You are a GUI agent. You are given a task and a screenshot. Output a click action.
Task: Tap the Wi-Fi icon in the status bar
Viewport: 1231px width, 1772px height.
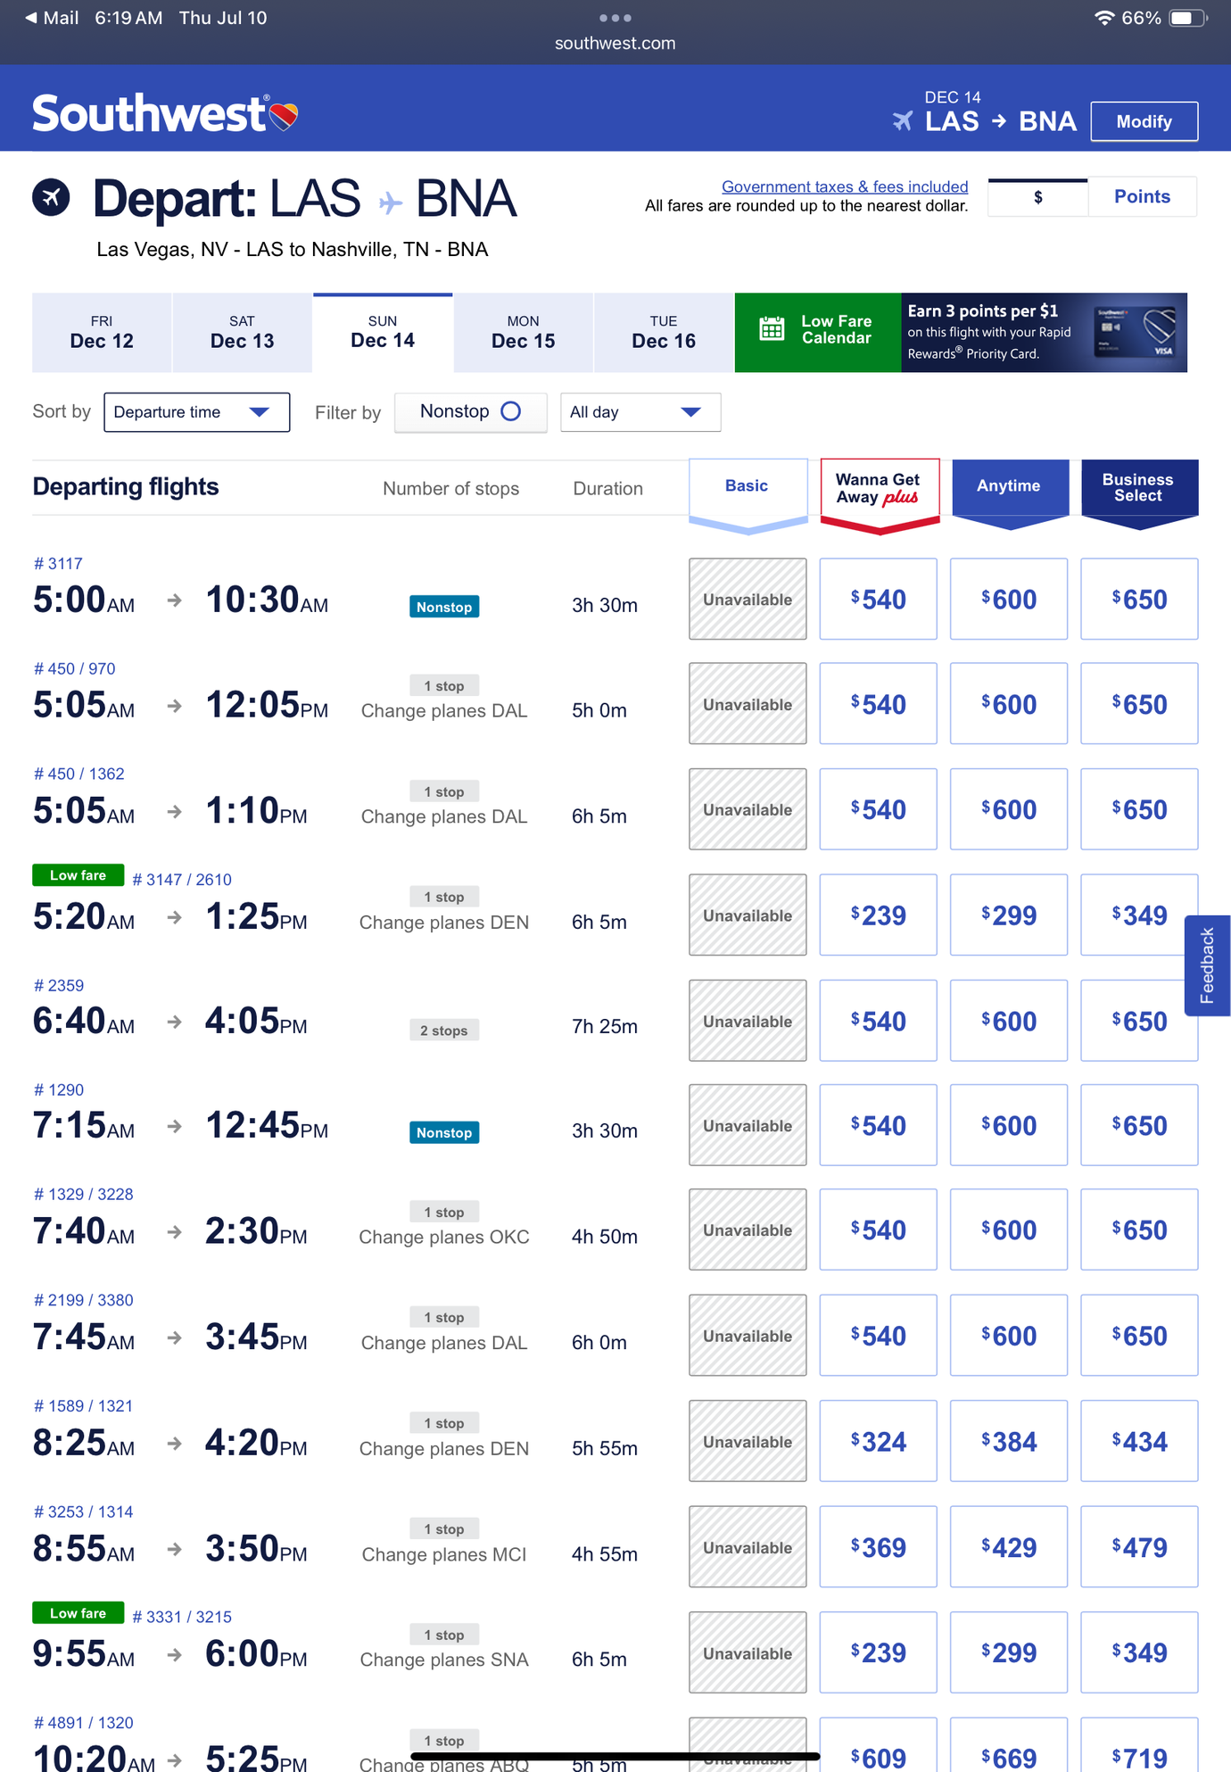1107,16
